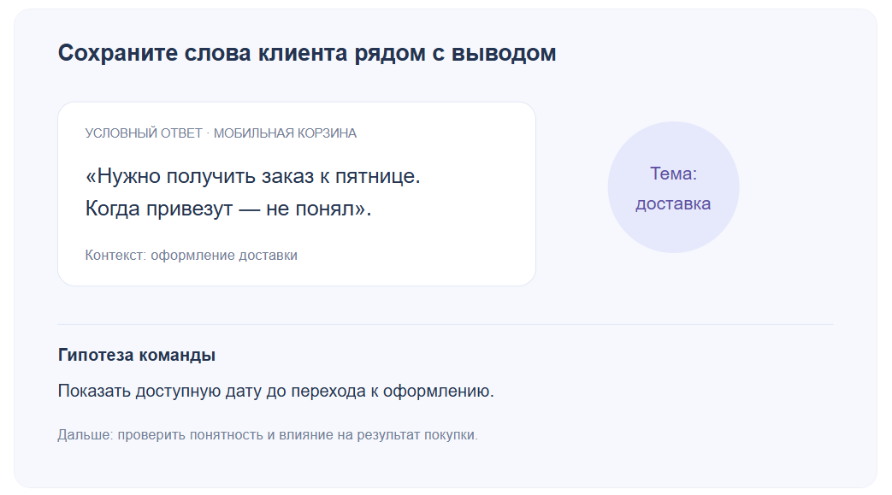
Task: Click the "Тема:" text inside the circle
Action: pyautogui.click(x=673, y=174)
